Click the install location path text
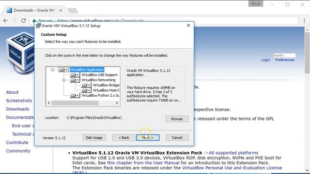310x174 pixels. [94, 117]
